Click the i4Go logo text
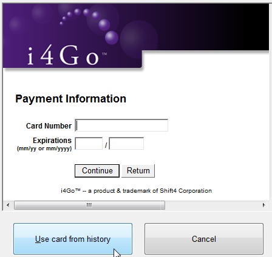 tap(63, 55)
